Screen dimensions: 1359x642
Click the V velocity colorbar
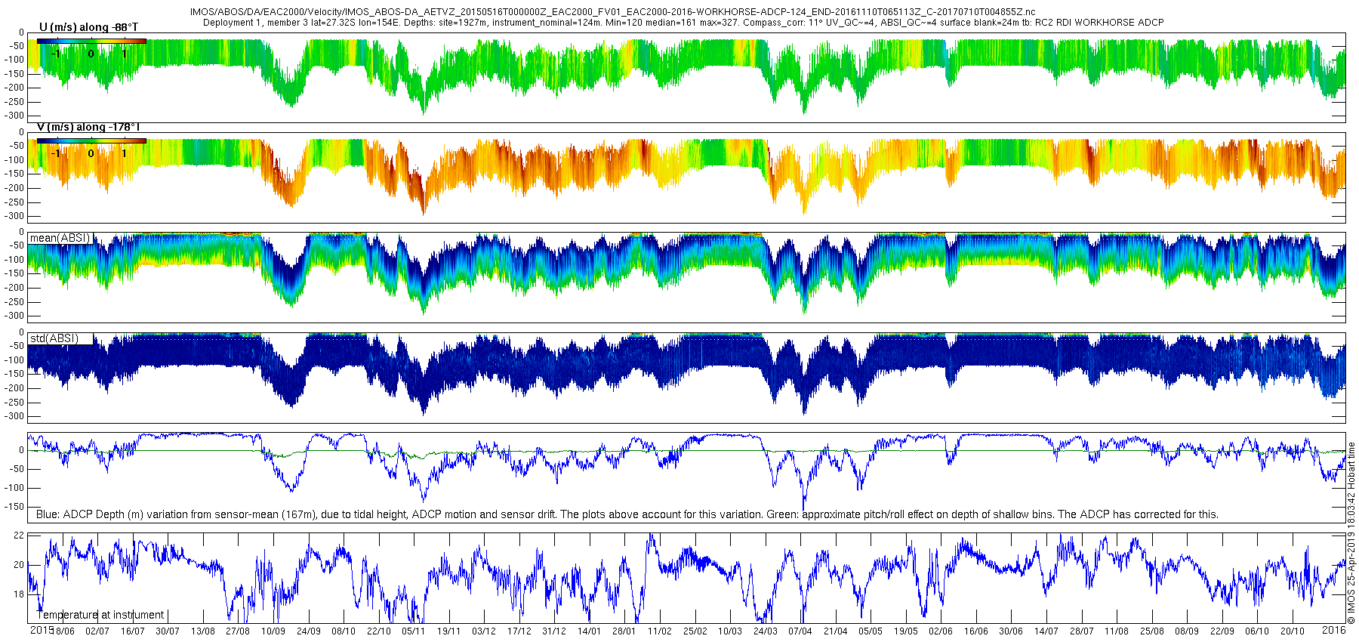(91, 140)
